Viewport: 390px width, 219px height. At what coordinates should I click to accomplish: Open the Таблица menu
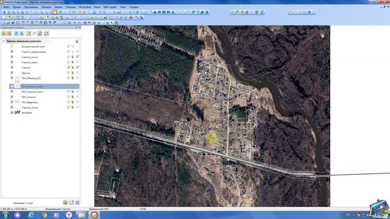71,7
